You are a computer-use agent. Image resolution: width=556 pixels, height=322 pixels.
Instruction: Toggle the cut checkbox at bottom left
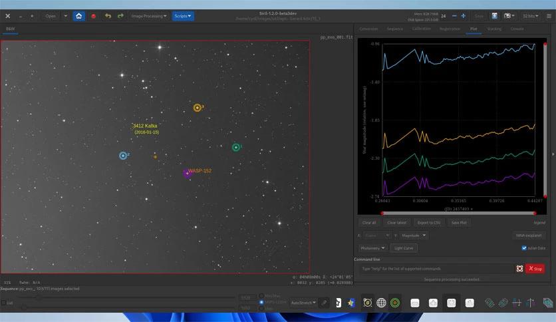3,303
